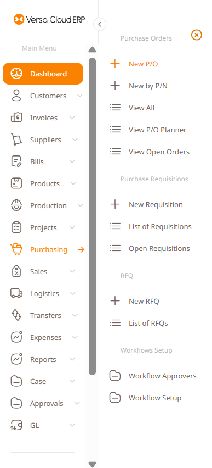Screen dimensions: 212x468
Task: Click the Logistics truck icon
Action: coord(16,293)
